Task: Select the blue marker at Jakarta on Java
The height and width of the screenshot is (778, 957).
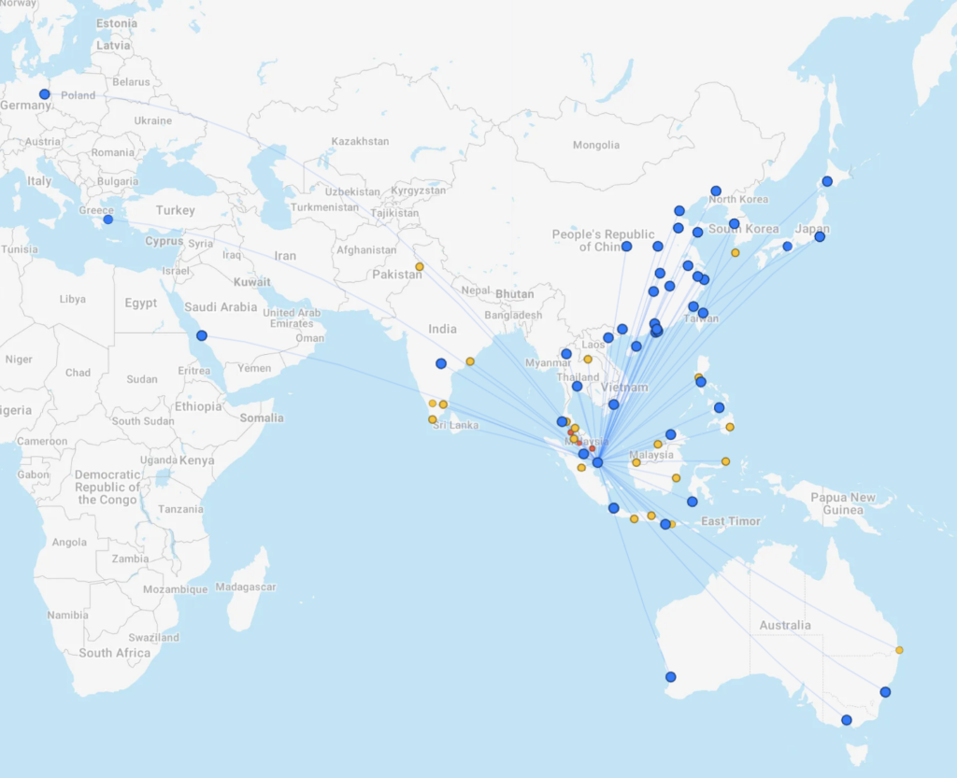Action: [614, 508]
